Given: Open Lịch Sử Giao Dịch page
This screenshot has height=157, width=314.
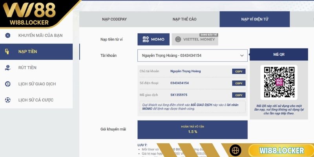Looking at the screenshot, I should 36,84.
